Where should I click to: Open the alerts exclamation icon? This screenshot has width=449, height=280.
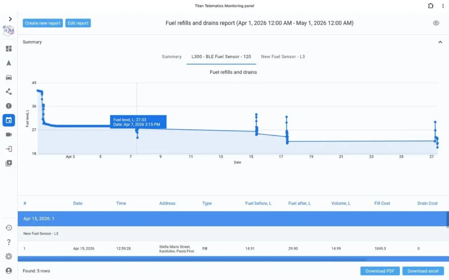9,106
